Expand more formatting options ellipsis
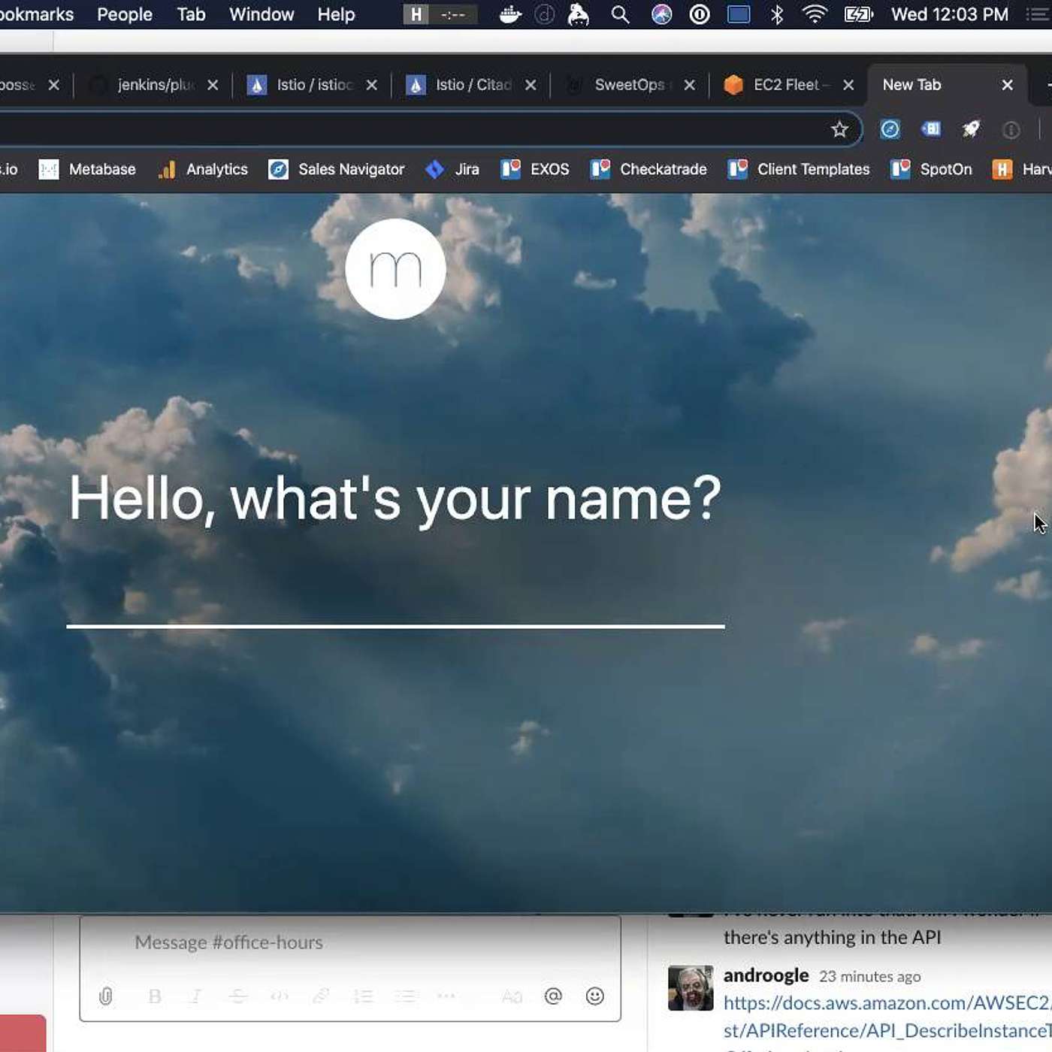1052x1052 pixels. 446,996
